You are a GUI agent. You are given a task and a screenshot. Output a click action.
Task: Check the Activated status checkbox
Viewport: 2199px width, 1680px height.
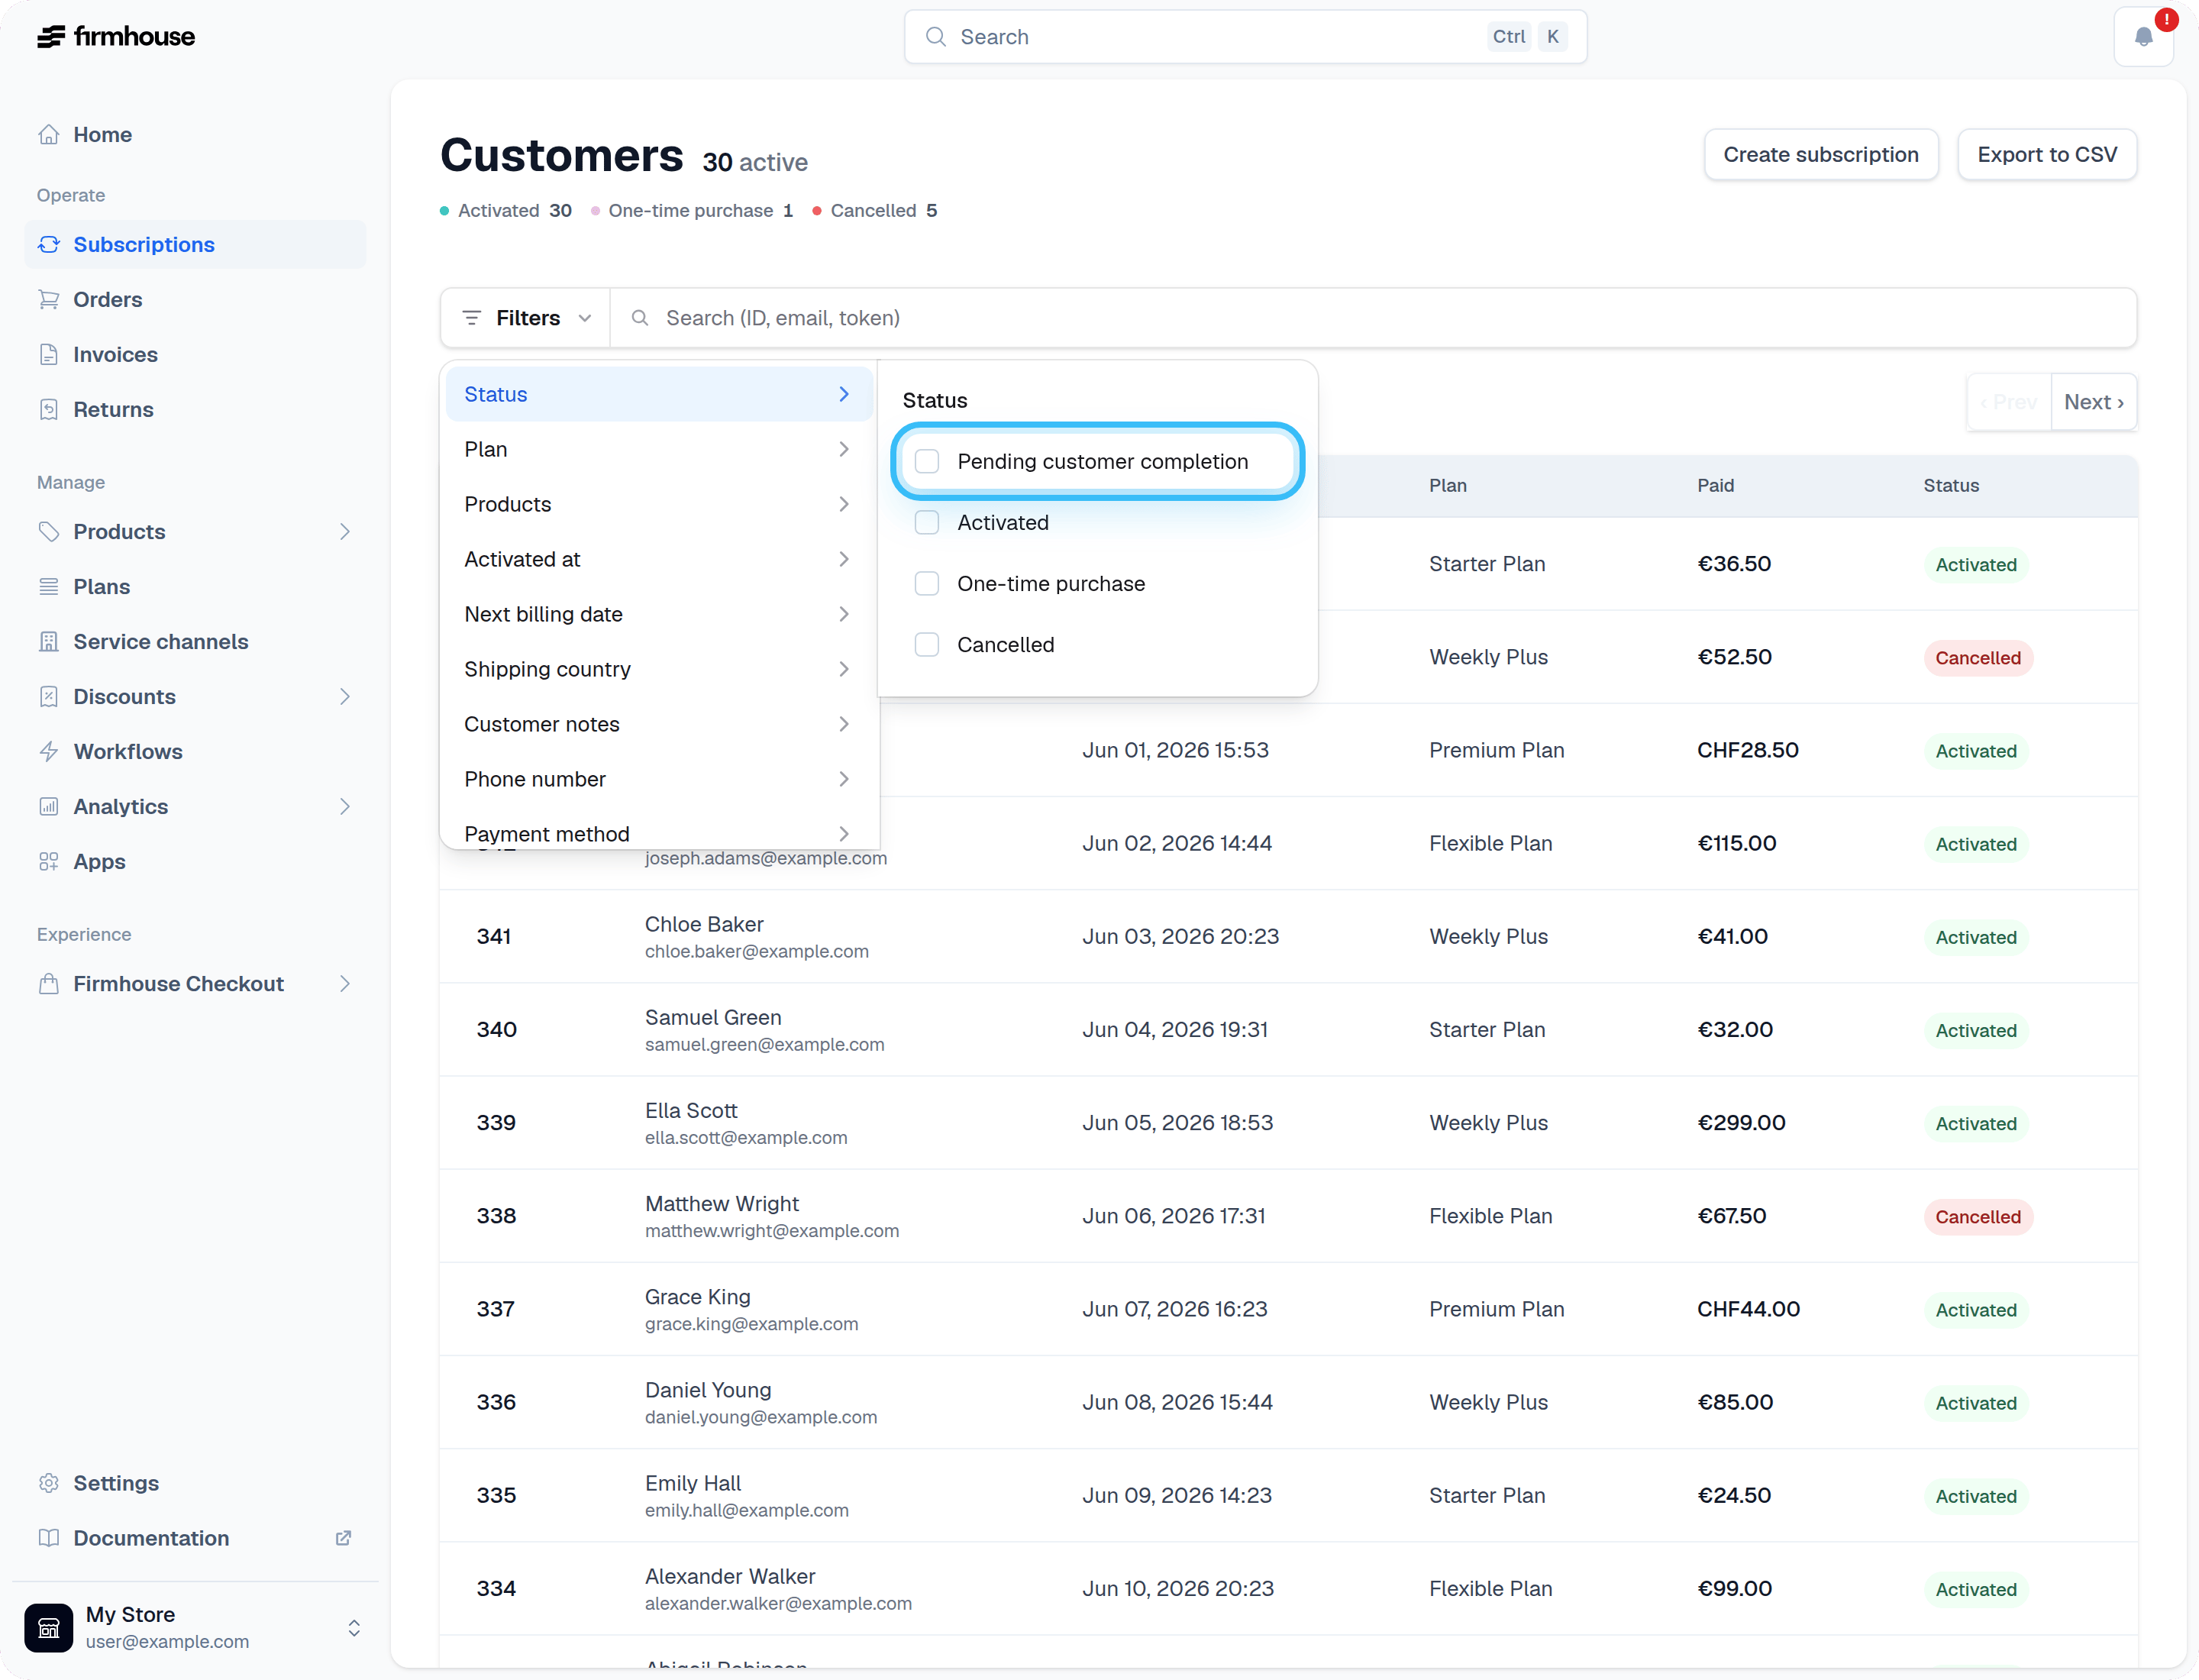(x=927, y=522)
